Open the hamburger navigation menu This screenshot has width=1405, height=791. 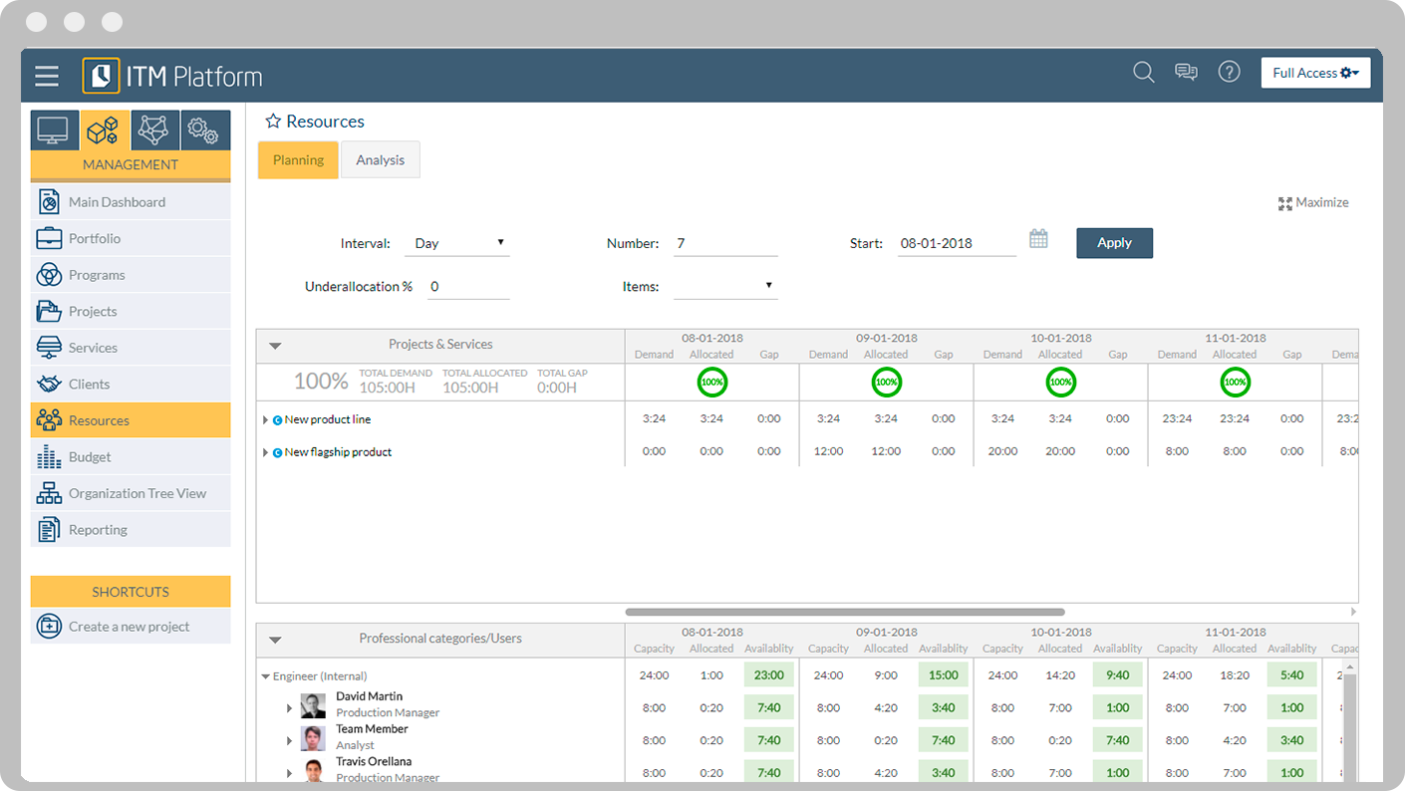coord(46,76)
